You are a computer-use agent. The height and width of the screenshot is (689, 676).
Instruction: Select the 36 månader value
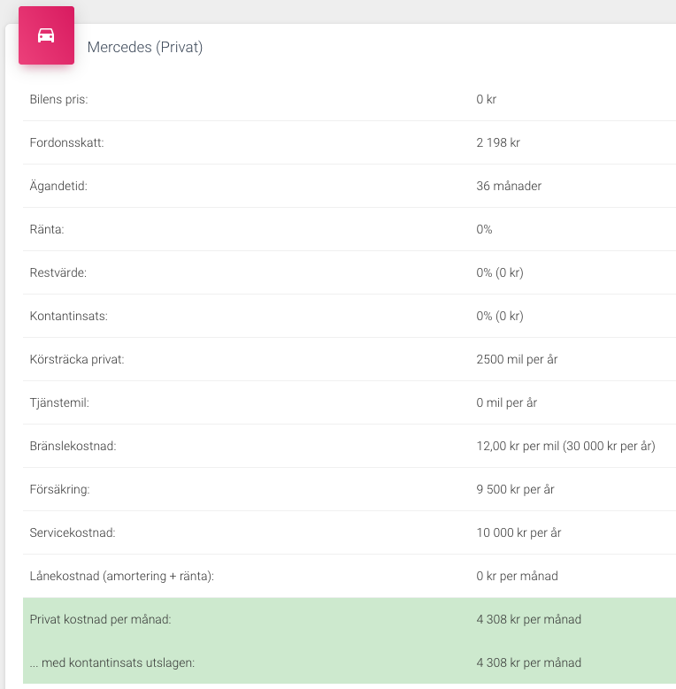point(509,186)
